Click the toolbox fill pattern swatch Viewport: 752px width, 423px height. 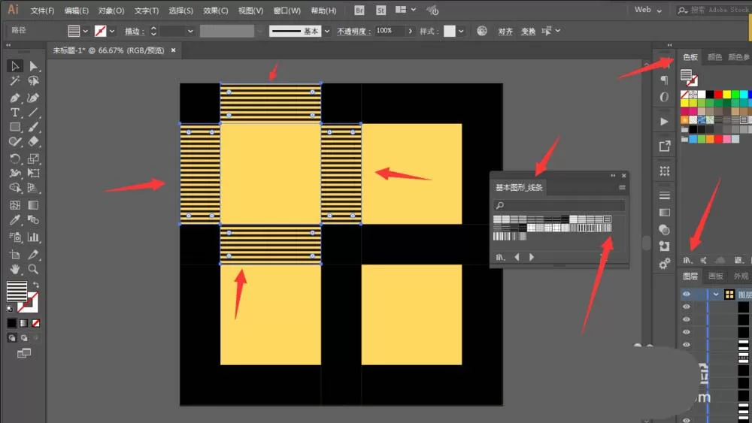pos(17,292)
